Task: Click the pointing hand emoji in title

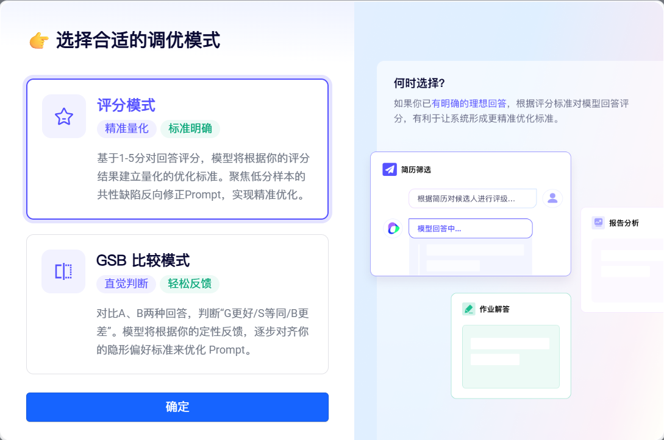Action: coord(39,40)
